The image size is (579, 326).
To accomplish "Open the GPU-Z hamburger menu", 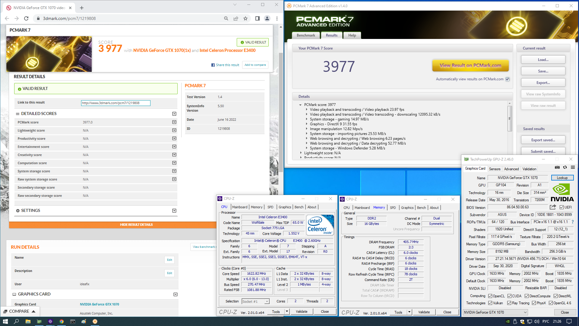I will (573, 167).
